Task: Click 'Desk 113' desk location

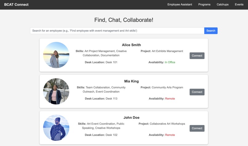Action: [x=111, y=99]
